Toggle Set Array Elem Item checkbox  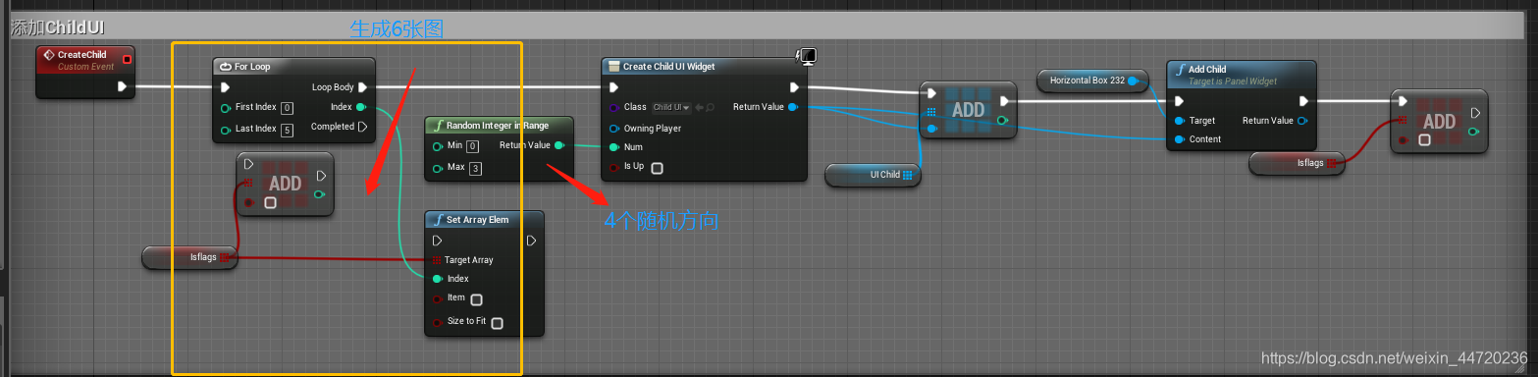[476, 299]
